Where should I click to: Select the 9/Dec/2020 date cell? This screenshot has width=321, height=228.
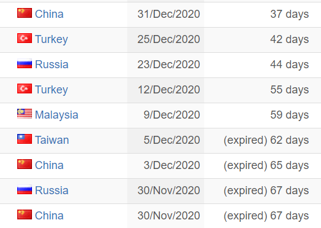[165, 116]
